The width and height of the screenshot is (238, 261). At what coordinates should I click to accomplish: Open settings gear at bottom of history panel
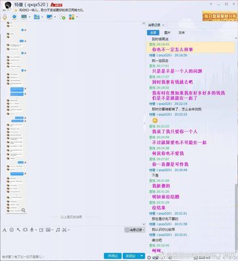(149, 258)
